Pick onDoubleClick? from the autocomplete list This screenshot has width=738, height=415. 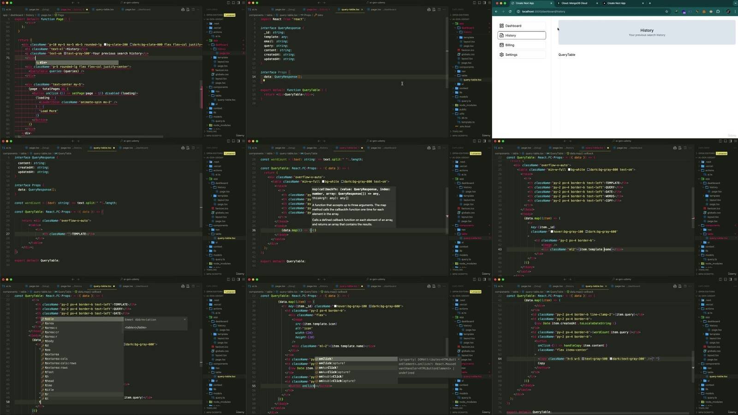pyautogui.click(x=356, y=377)
